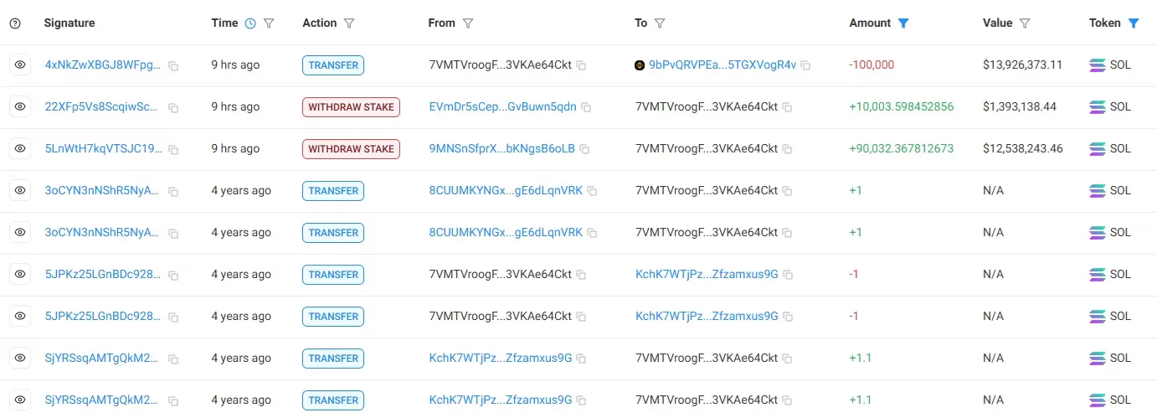1157x418 pixels.
Task: Click the clock icon beside Time header
Action: click(x=250, y=23)
